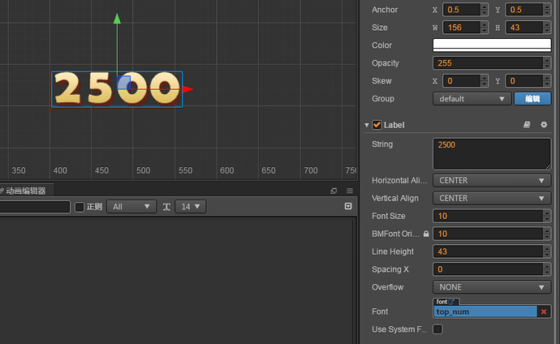This screenshot has width=560, height=344.
Task: Click the collapse box icon in console toolbar
Action: coord(348,206)
